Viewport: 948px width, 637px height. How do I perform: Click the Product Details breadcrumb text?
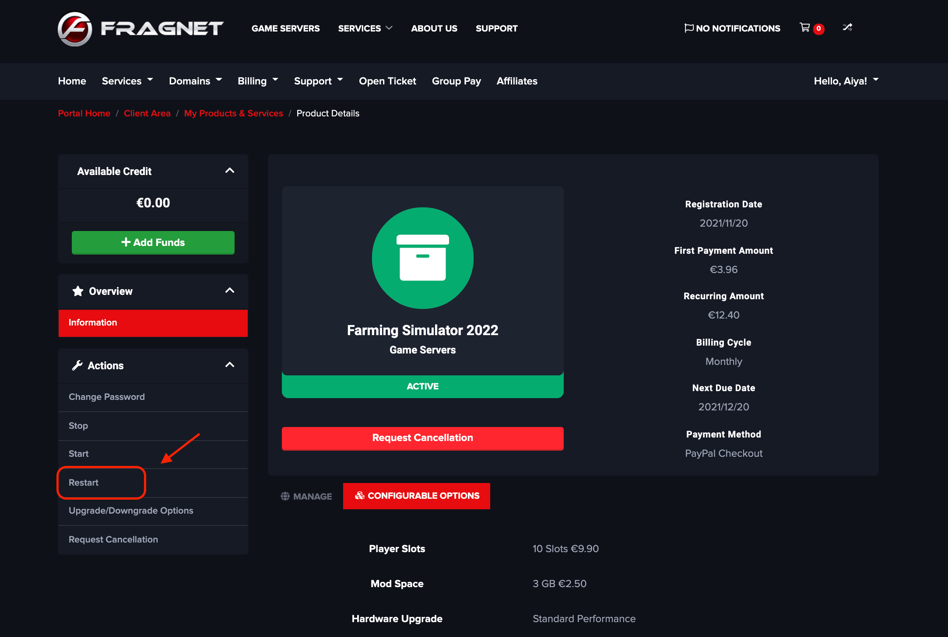pos(328,113)
